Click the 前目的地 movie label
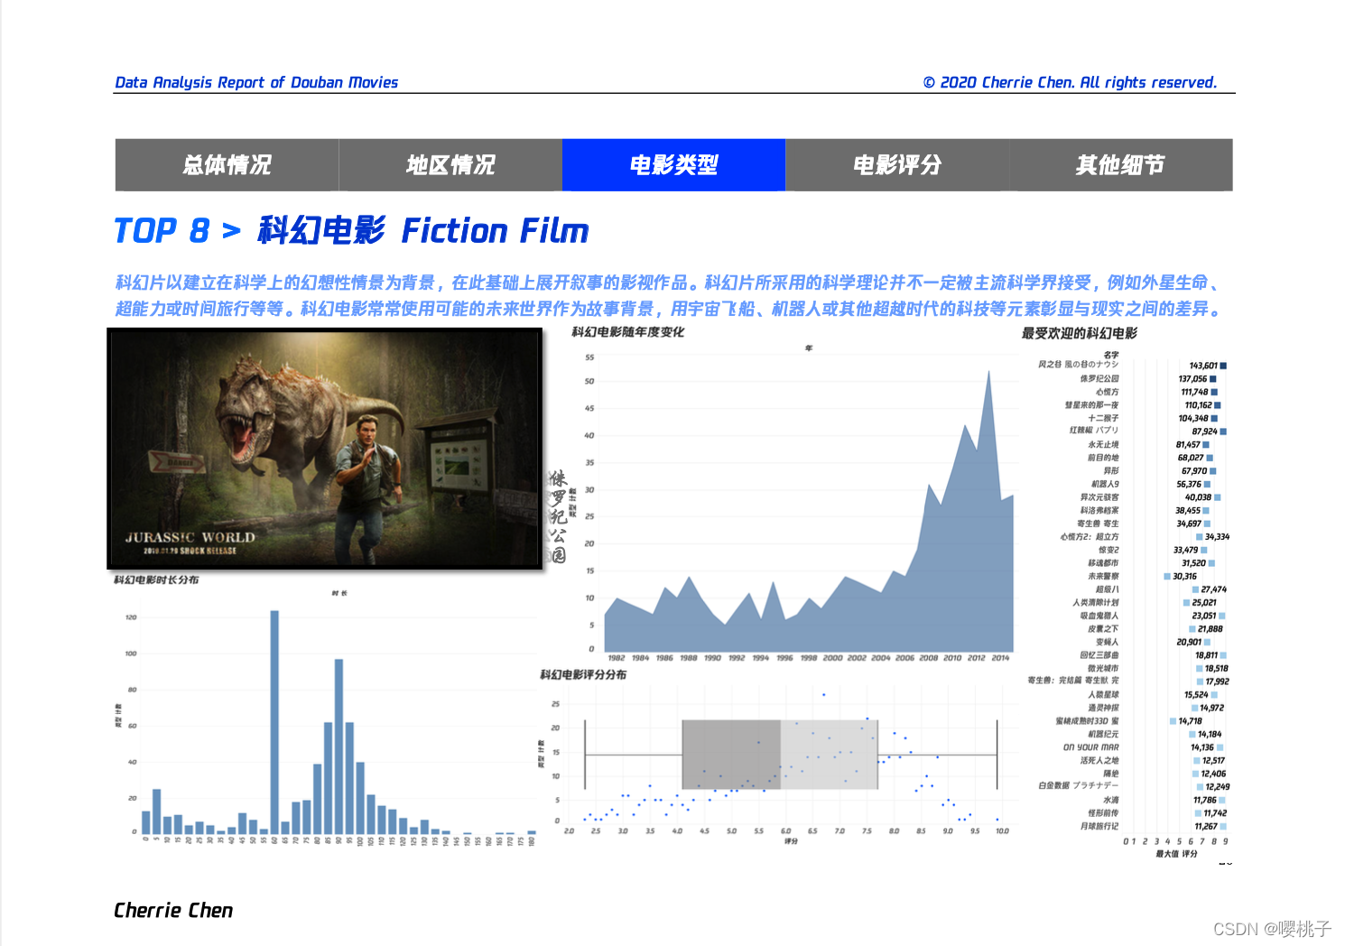This screenshot has height=946, width=1345. click(1103, 458)
